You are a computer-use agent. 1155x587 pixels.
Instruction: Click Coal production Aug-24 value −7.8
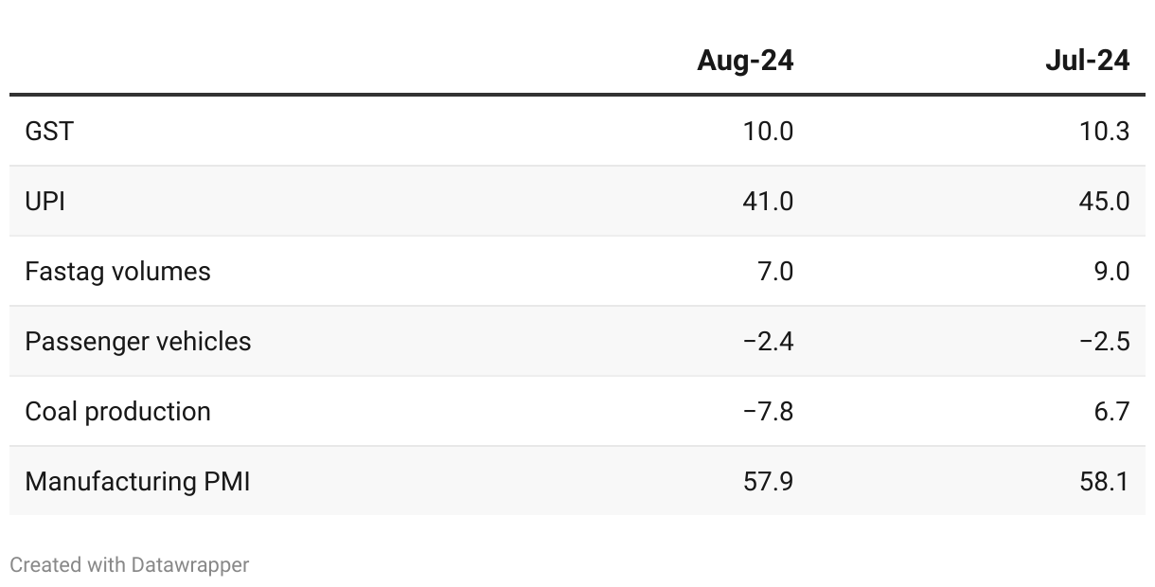coord(768,412)
